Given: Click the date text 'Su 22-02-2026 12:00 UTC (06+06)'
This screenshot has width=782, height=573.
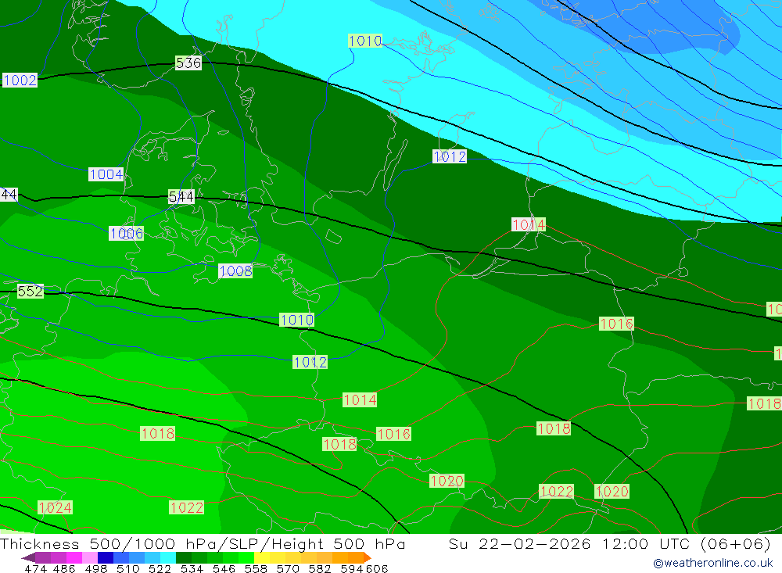Looking at the screenshot, I should click(x=609, y=543).
